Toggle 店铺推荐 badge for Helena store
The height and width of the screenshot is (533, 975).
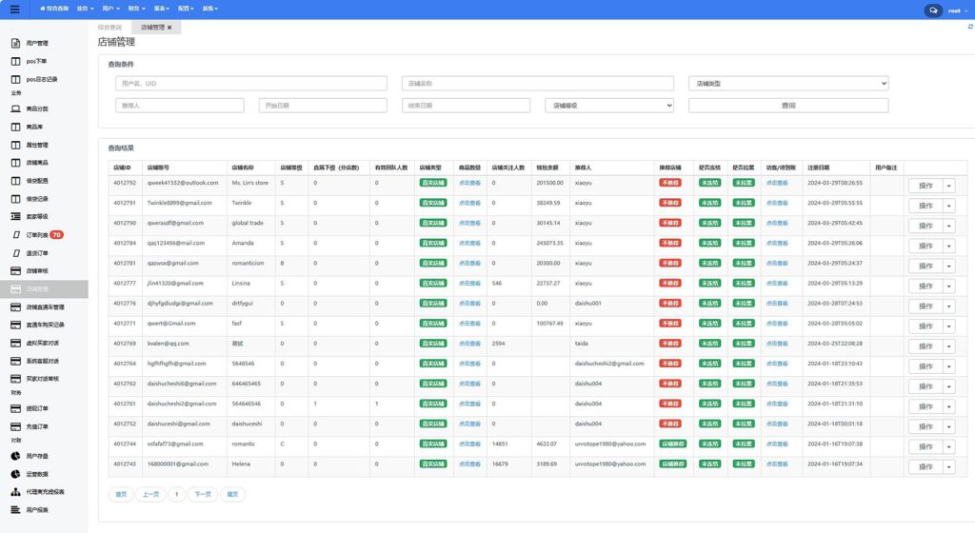(672, 464)
